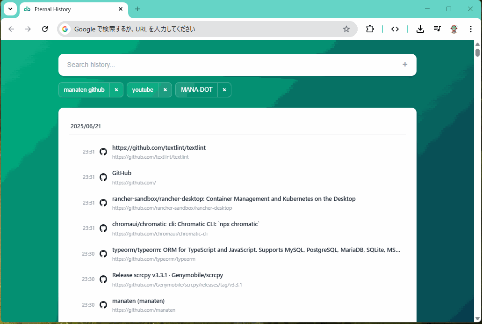
Task: Open the Downloads icon
Action: pos(420,29)
